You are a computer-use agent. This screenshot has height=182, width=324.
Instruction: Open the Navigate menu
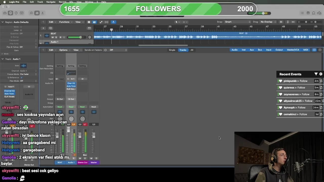pos(51,2)
